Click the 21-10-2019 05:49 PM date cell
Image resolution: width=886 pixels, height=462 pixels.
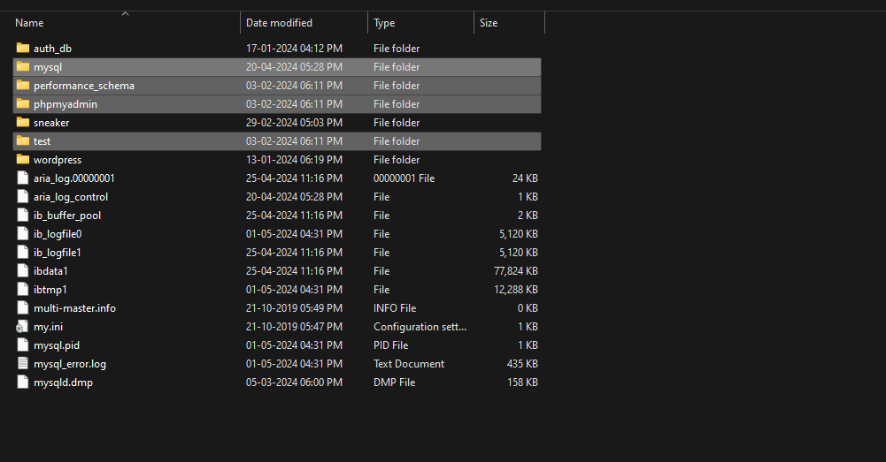[294, 308]
